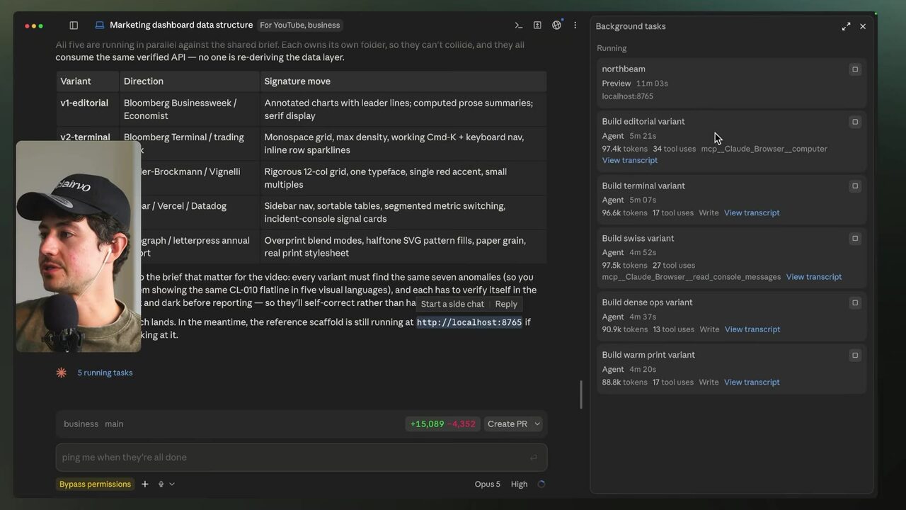906x510 pixels.
Task: Open the microphone options chevron
Action: pyautogui.click(x=172, y=484)
